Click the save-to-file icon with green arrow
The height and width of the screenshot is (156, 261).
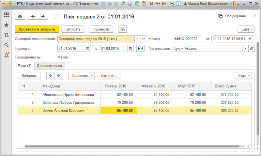pos(124,4)
